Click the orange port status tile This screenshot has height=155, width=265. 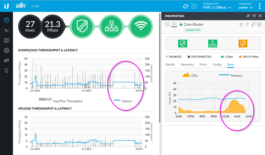(x=243, y=43)
